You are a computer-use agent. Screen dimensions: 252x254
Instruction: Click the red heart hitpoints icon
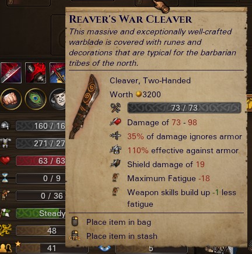click(x=5, y=160)
